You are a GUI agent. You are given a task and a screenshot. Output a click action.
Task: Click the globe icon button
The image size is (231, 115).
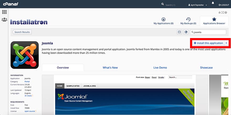pyautogui.click(x=186, y=32)
